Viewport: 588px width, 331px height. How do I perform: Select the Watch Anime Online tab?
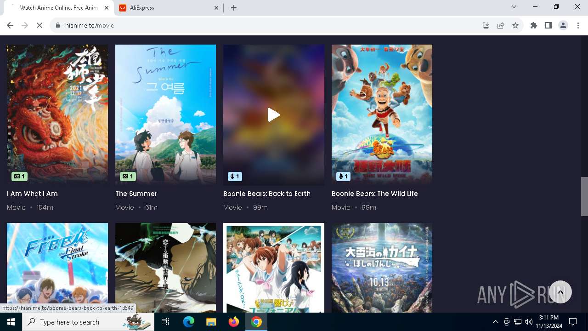(x=59, y=8)
